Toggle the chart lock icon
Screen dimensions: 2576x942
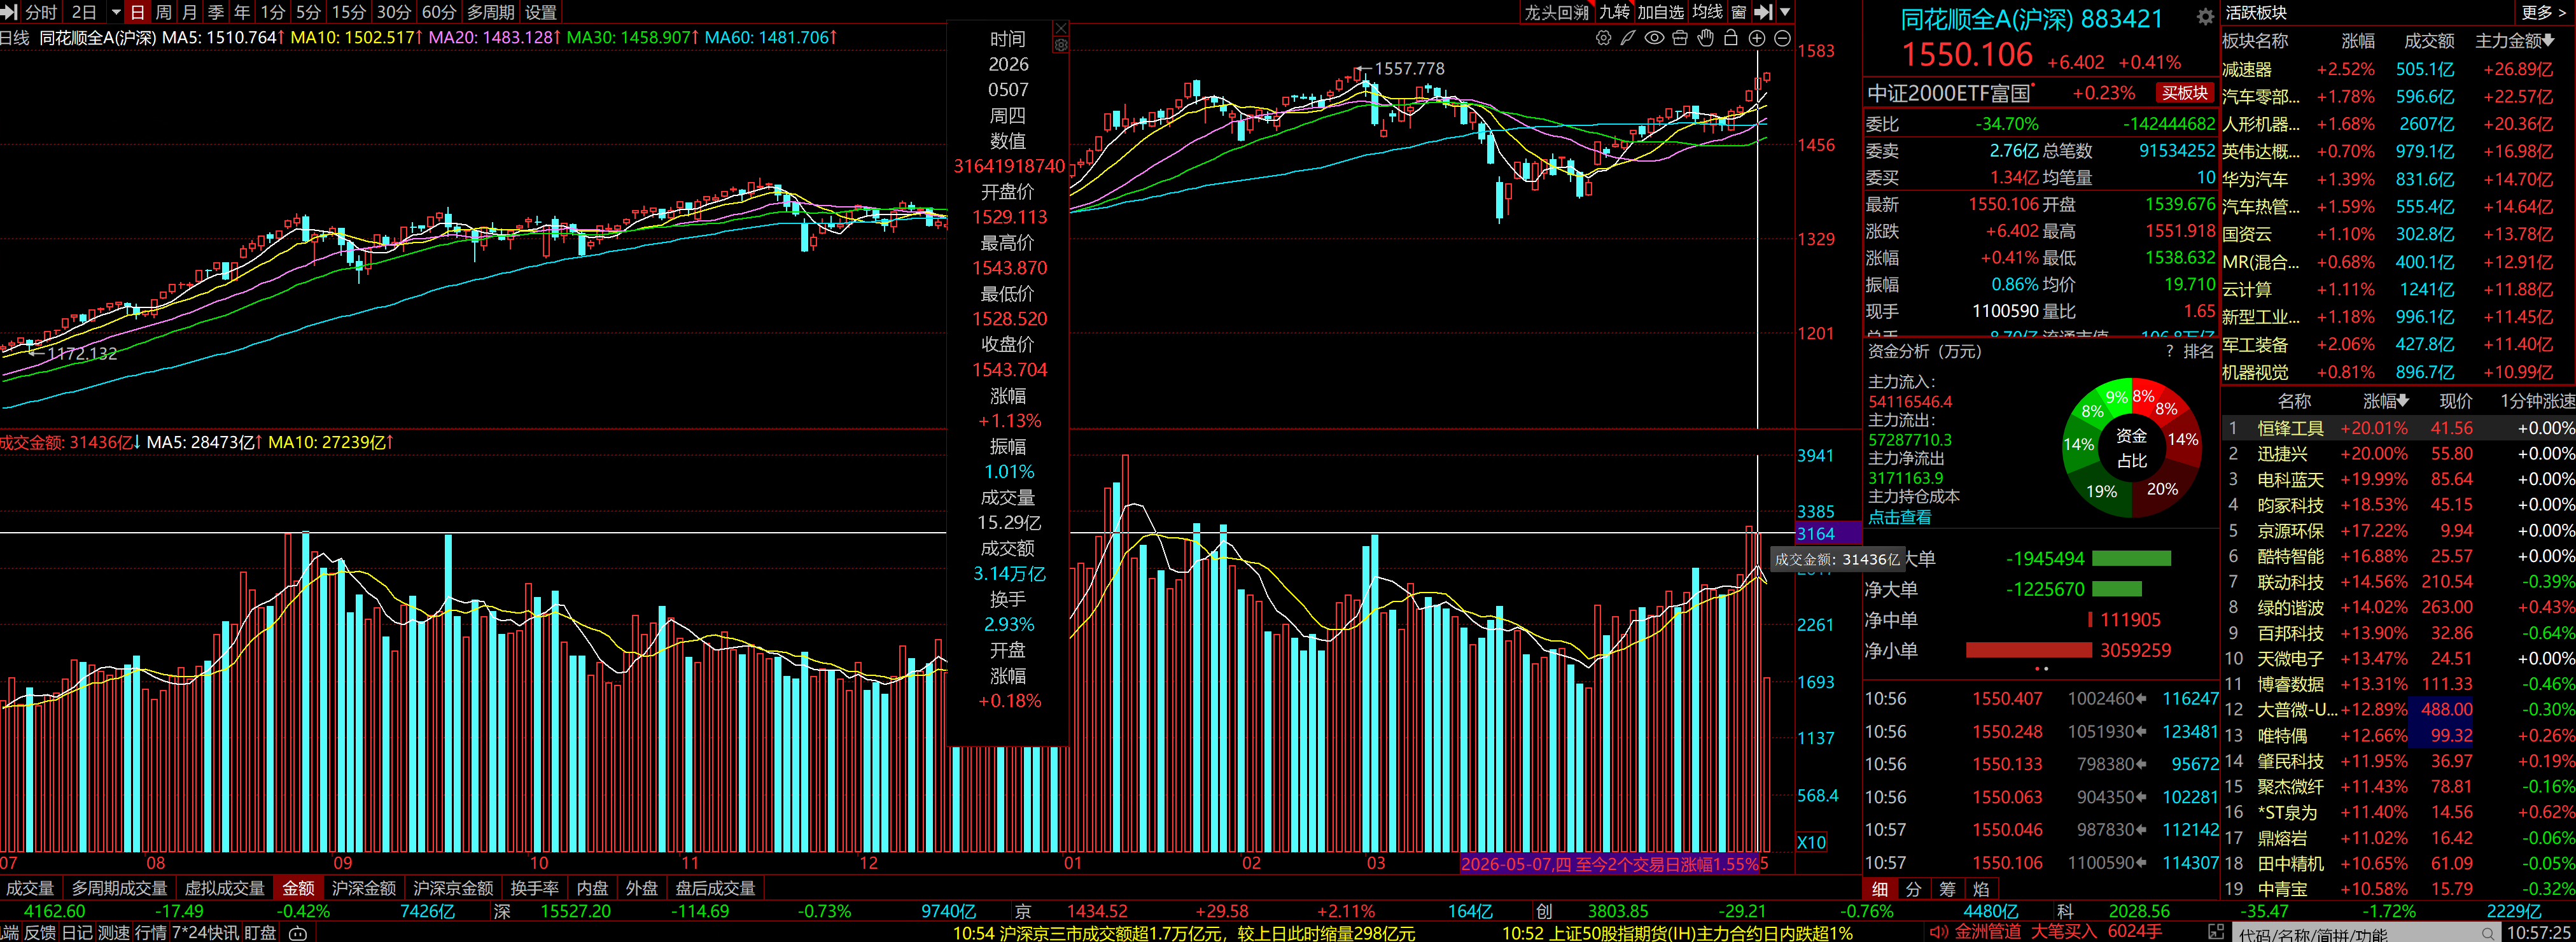[x=1731, y=38]
